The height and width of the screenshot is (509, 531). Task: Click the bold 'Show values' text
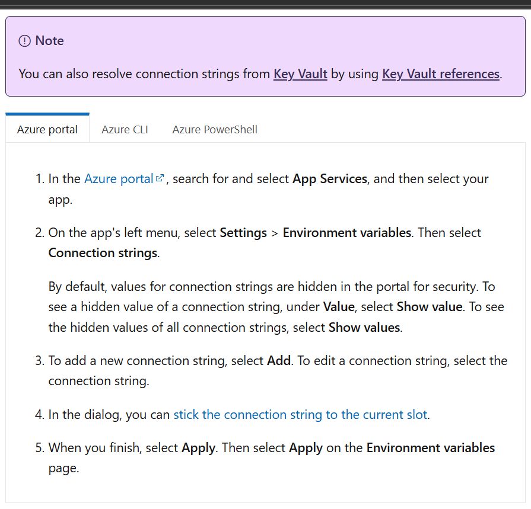click(364, 327)
